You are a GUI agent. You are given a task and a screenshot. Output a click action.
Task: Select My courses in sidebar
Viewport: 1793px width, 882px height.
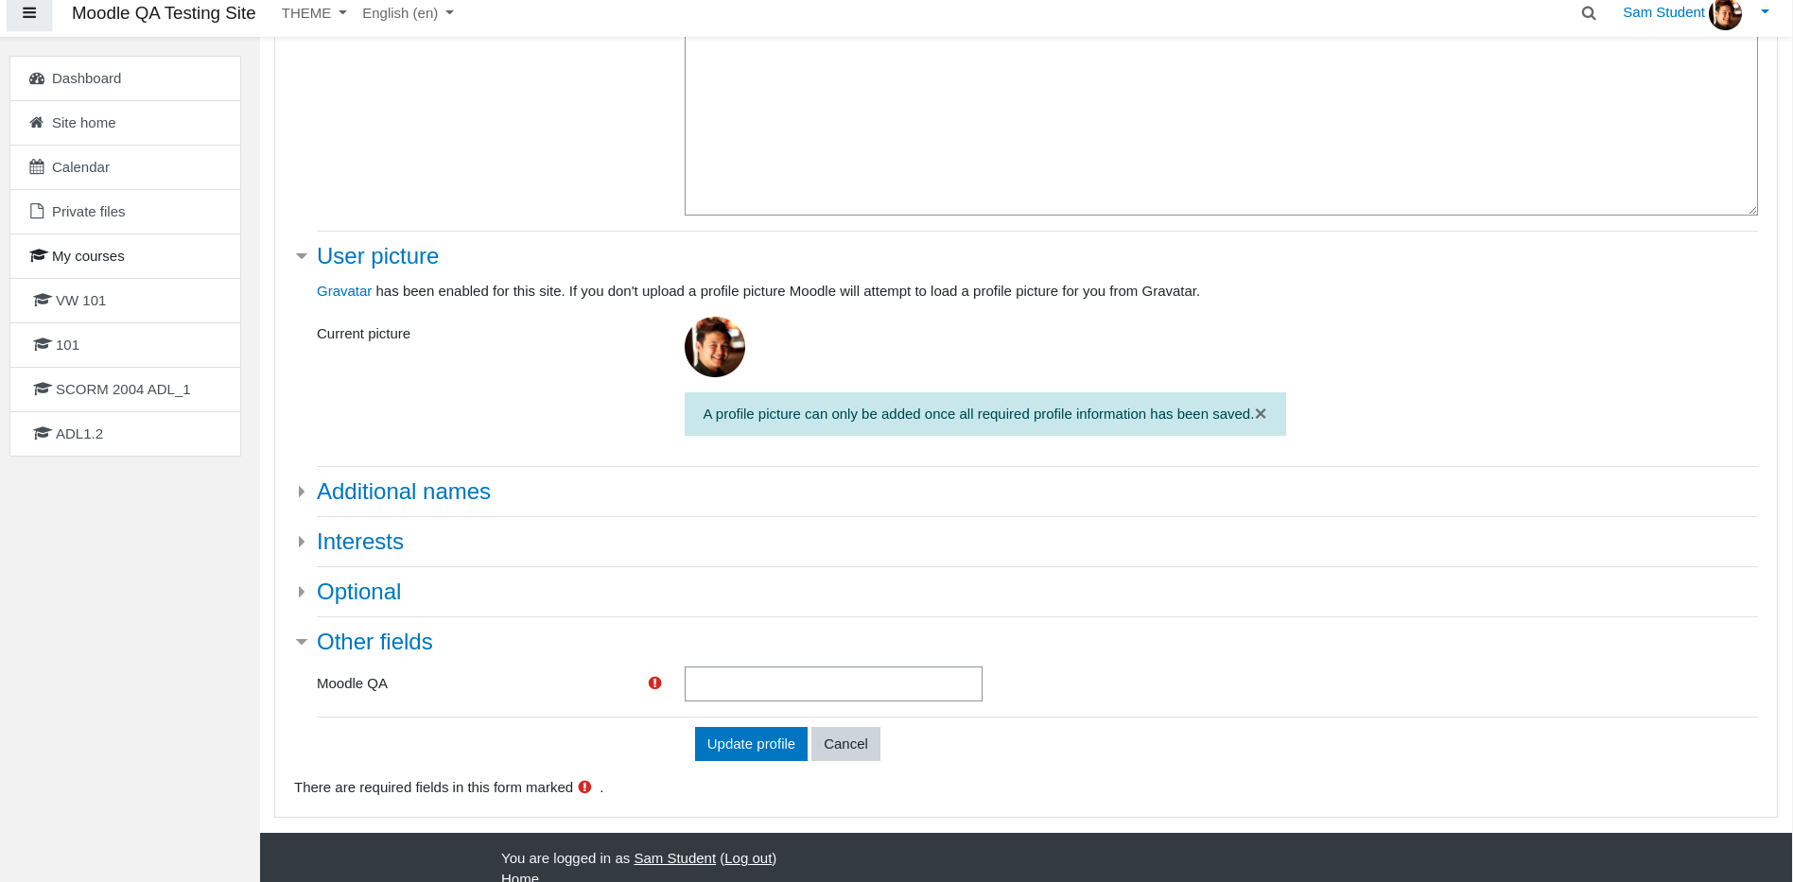coord(125,256)
